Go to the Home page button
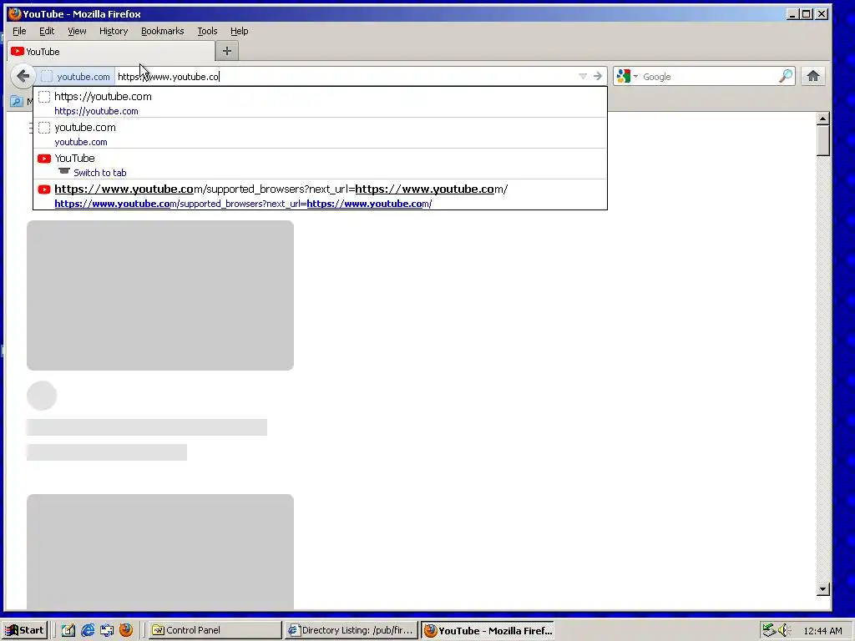Screen dimensions: 855x641 coord(813,76)
